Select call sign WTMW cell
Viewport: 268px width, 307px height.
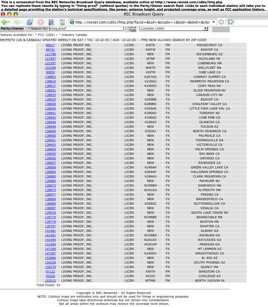(150, 281)
